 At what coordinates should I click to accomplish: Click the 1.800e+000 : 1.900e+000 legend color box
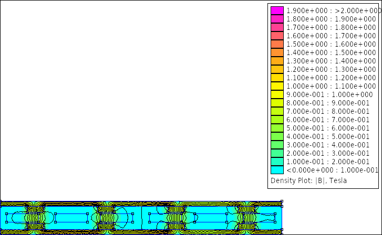pyautogui.click(x=277, y=19)
